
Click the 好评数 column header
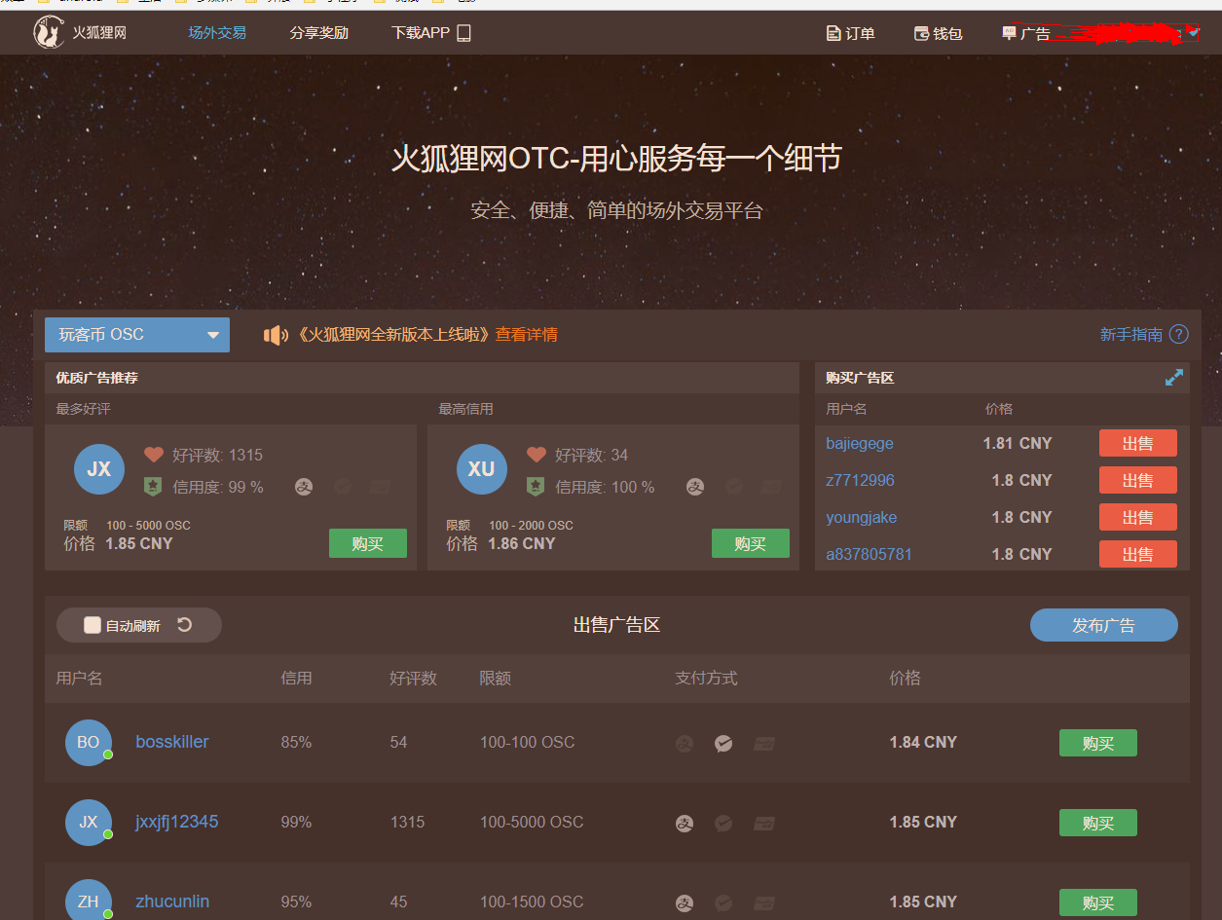point(413,678)
